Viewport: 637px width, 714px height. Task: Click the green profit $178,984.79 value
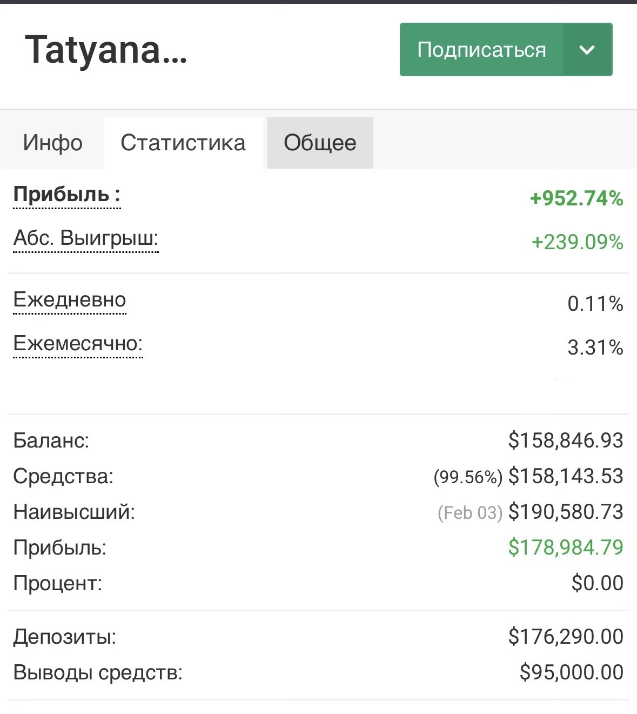(566, 548)
